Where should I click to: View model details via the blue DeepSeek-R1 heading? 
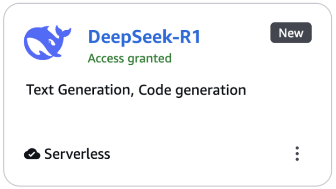coord(144,37)
